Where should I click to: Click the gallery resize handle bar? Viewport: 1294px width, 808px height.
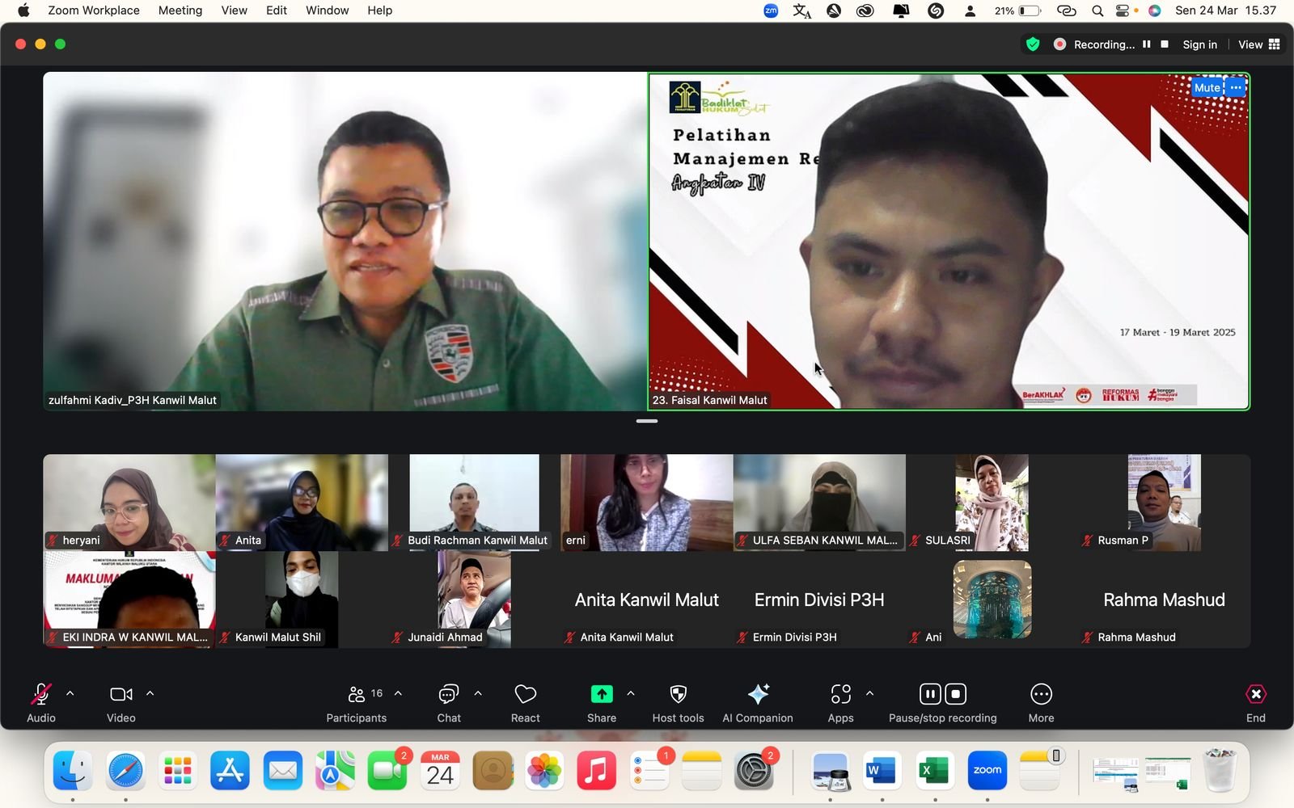click(x=647, y=421)
